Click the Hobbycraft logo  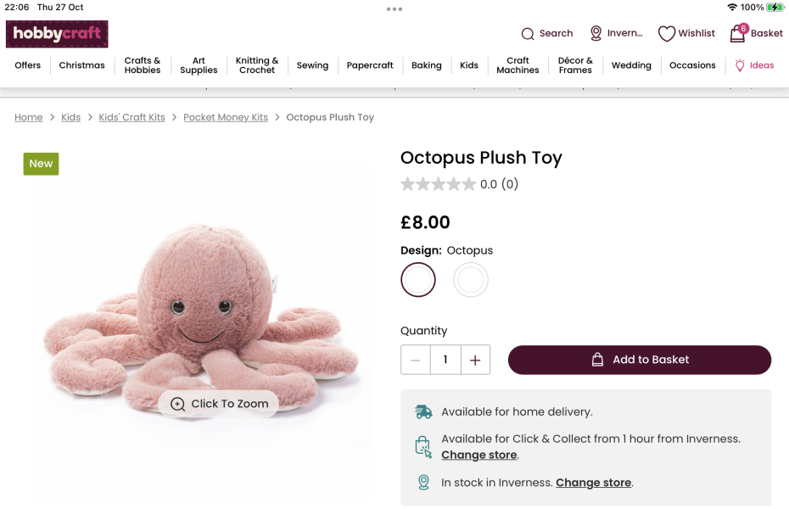[57, 34]
